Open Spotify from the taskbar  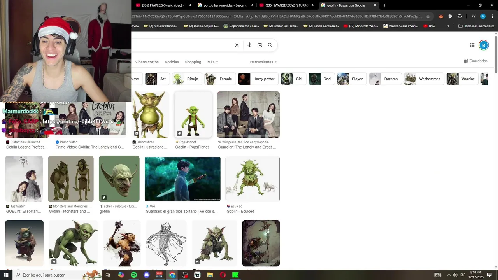tap(134, 275)
